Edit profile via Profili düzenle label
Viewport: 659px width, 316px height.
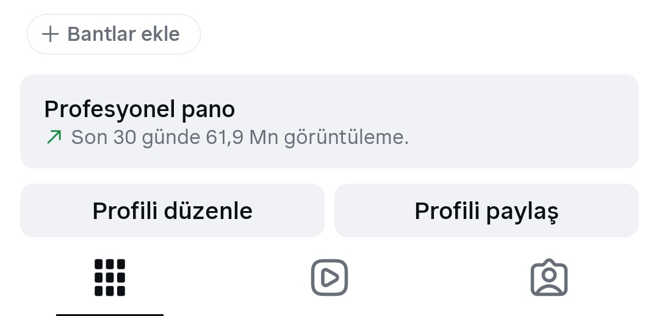coord(172,211)
